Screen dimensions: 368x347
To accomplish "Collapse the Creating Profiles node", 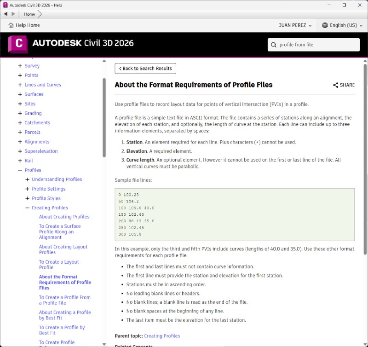I will click(x=27, y=208).
